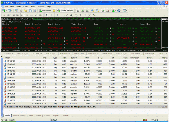Zoom out on the chart

[97, 11]
